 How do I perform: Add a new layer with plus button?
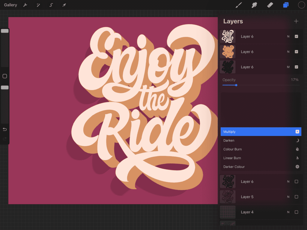point(296,21)
